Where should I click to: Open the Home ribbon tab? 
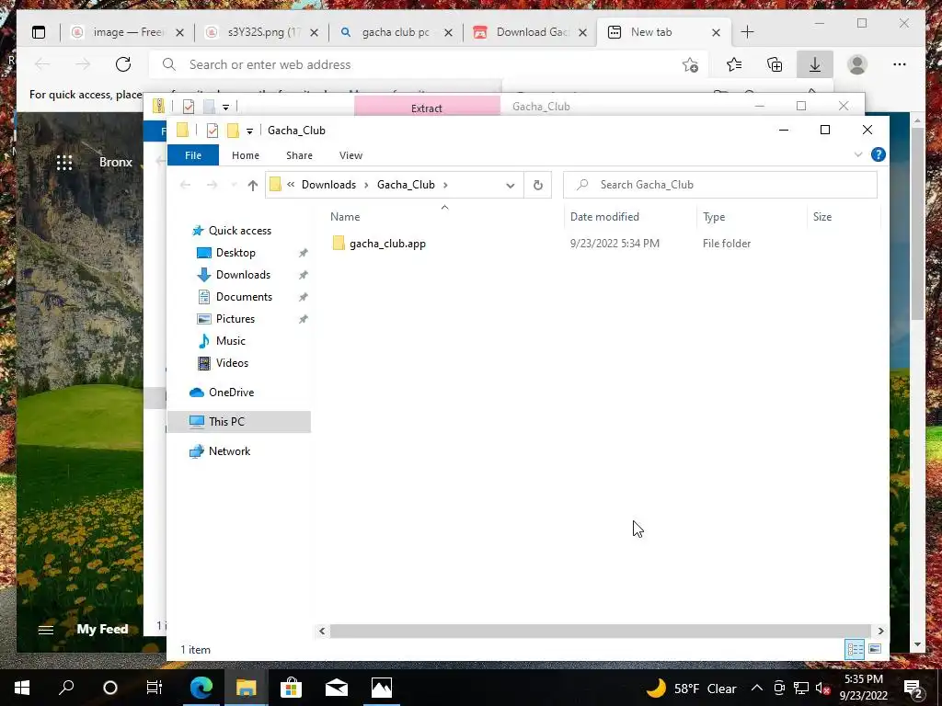pyautogui.click(x=245, y=154)
